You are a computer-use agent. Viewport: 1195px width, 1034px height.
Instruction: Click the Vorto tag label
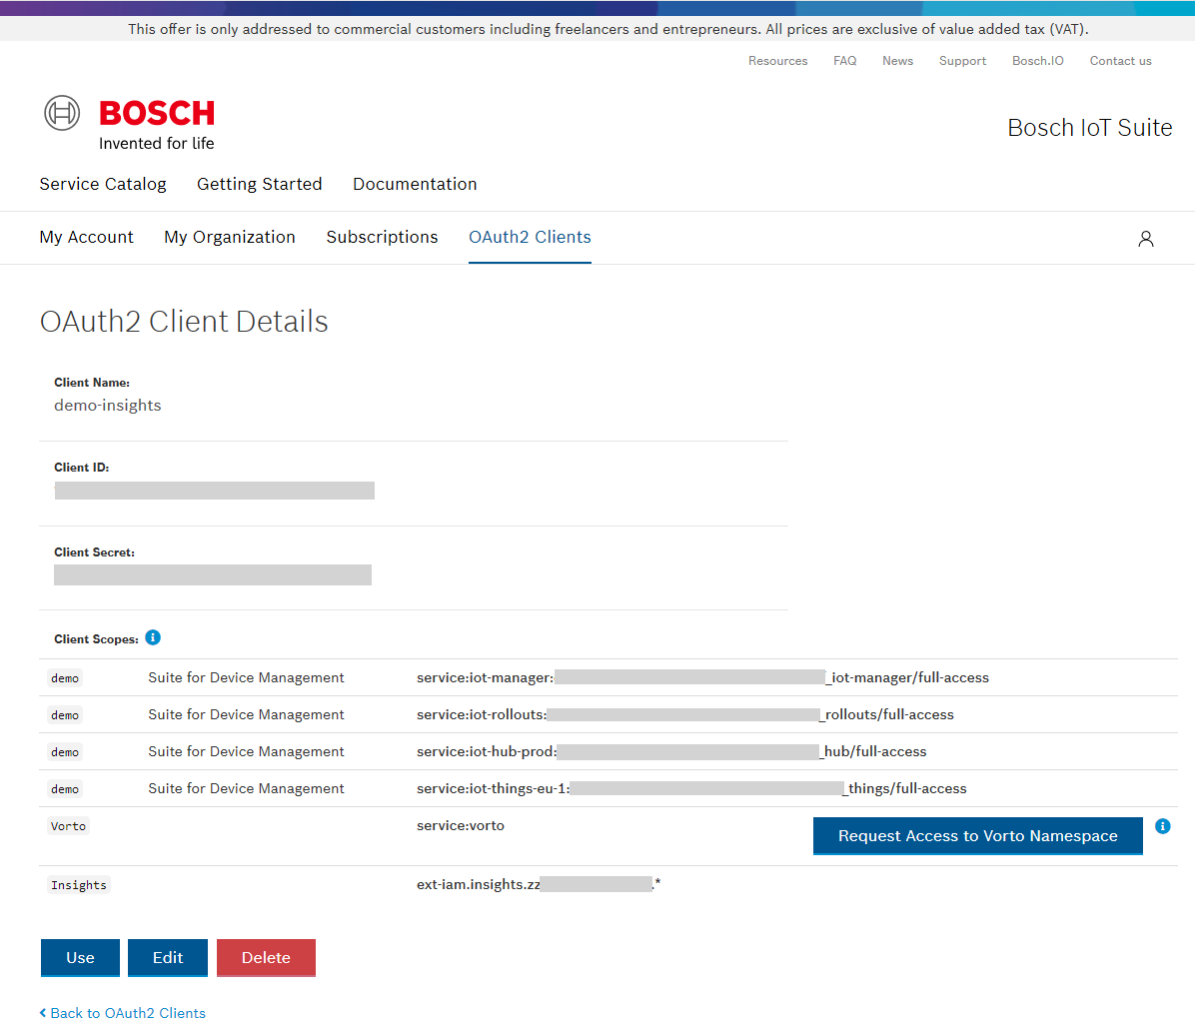click(68, 826)
